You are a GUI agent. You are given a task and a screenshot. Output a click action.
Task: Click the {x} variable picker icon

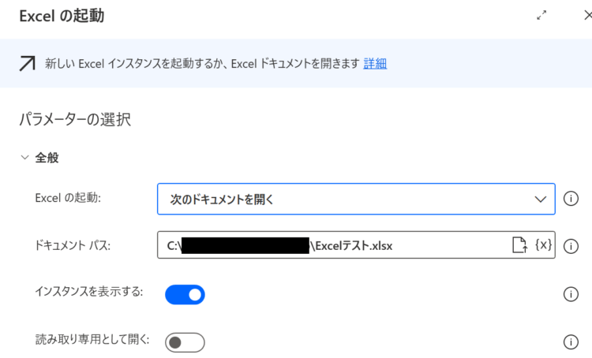click(x=543, y=244)
